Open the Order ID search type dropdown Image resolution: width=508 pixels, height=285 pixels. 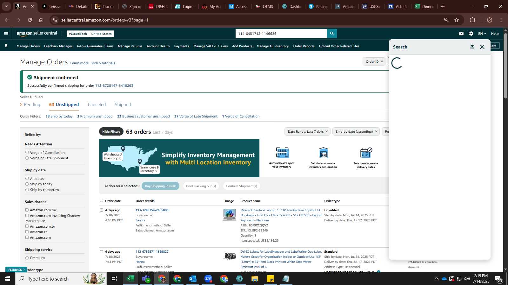coord(374,61)
